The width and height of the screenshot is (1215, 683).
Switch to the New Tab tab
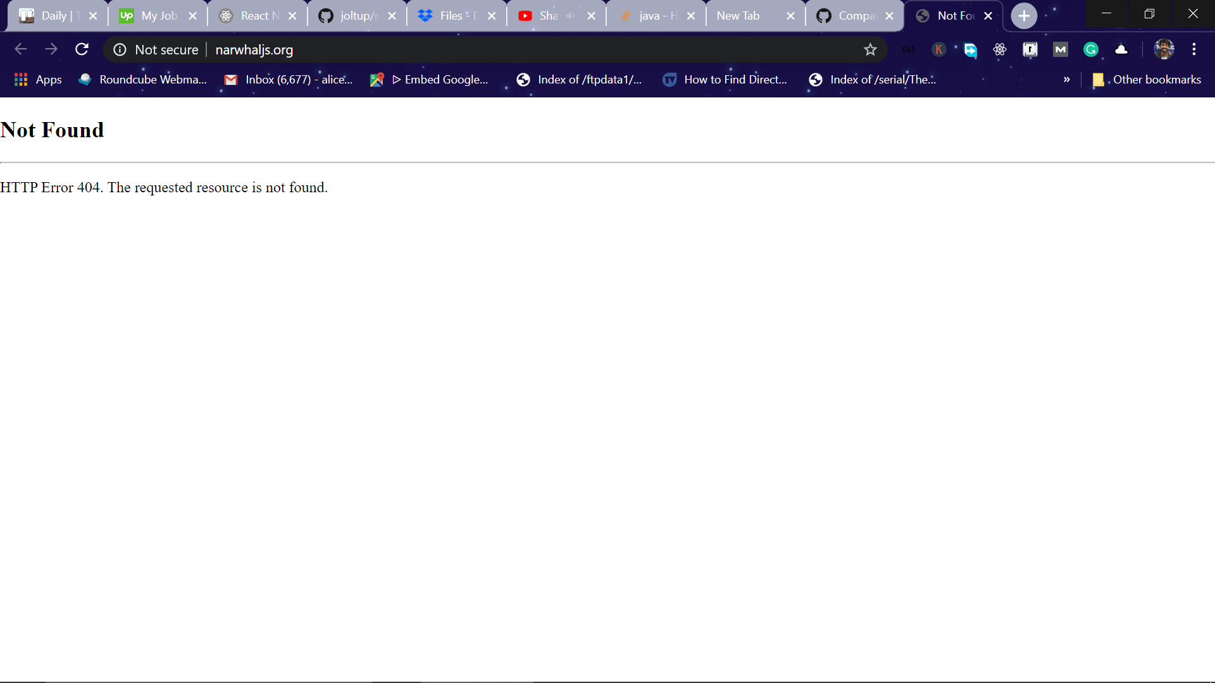(738, 15)
